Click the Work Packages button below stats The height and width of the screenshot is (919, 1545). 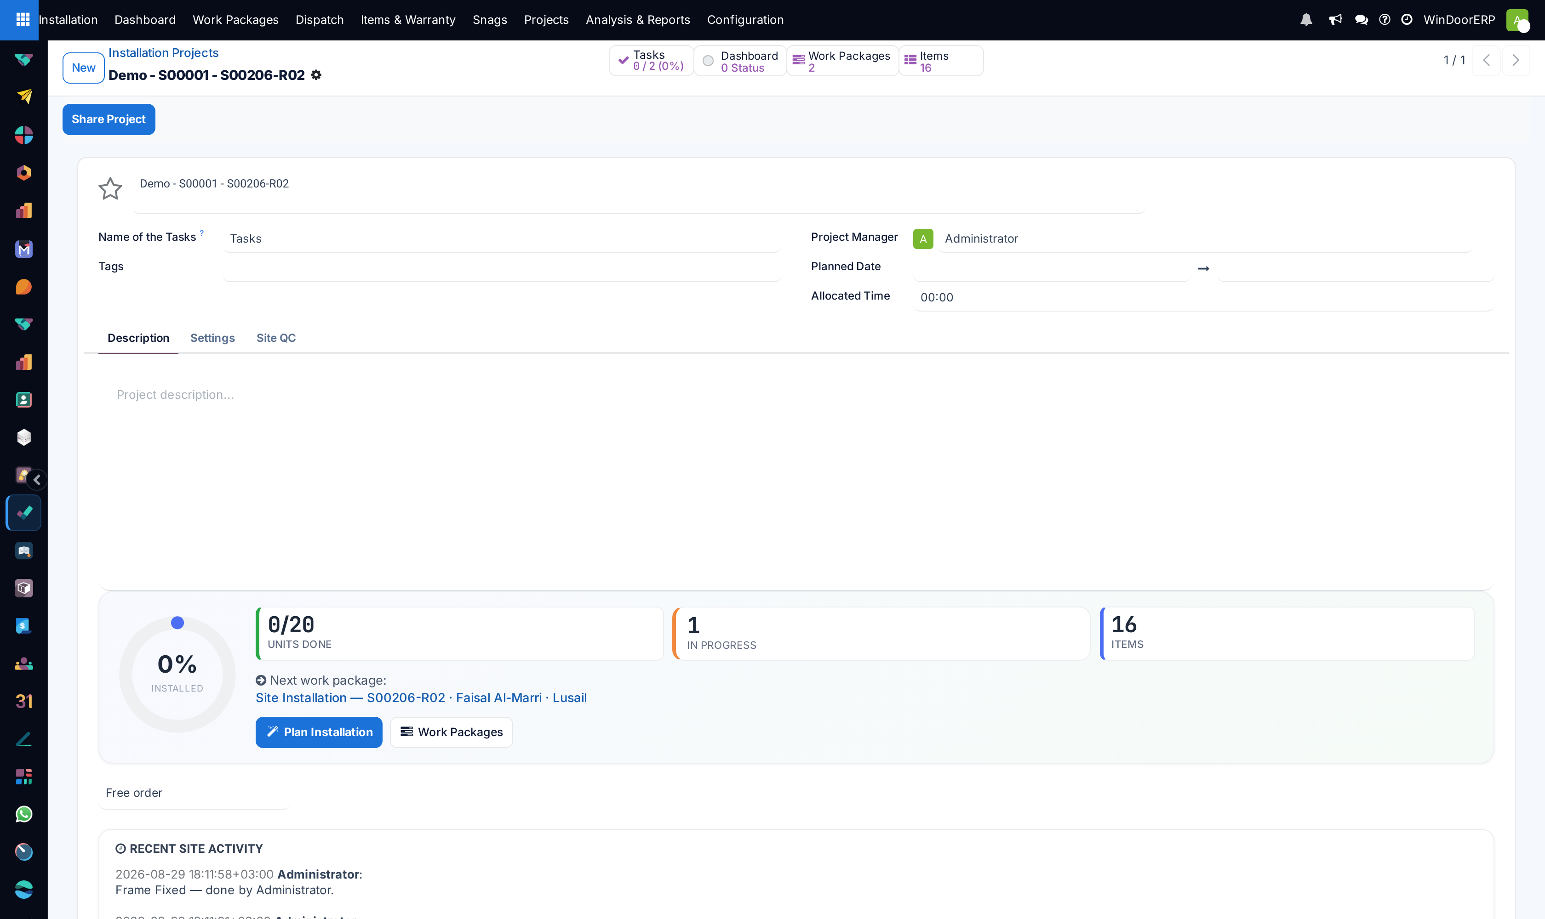click(x=451, y=732)
